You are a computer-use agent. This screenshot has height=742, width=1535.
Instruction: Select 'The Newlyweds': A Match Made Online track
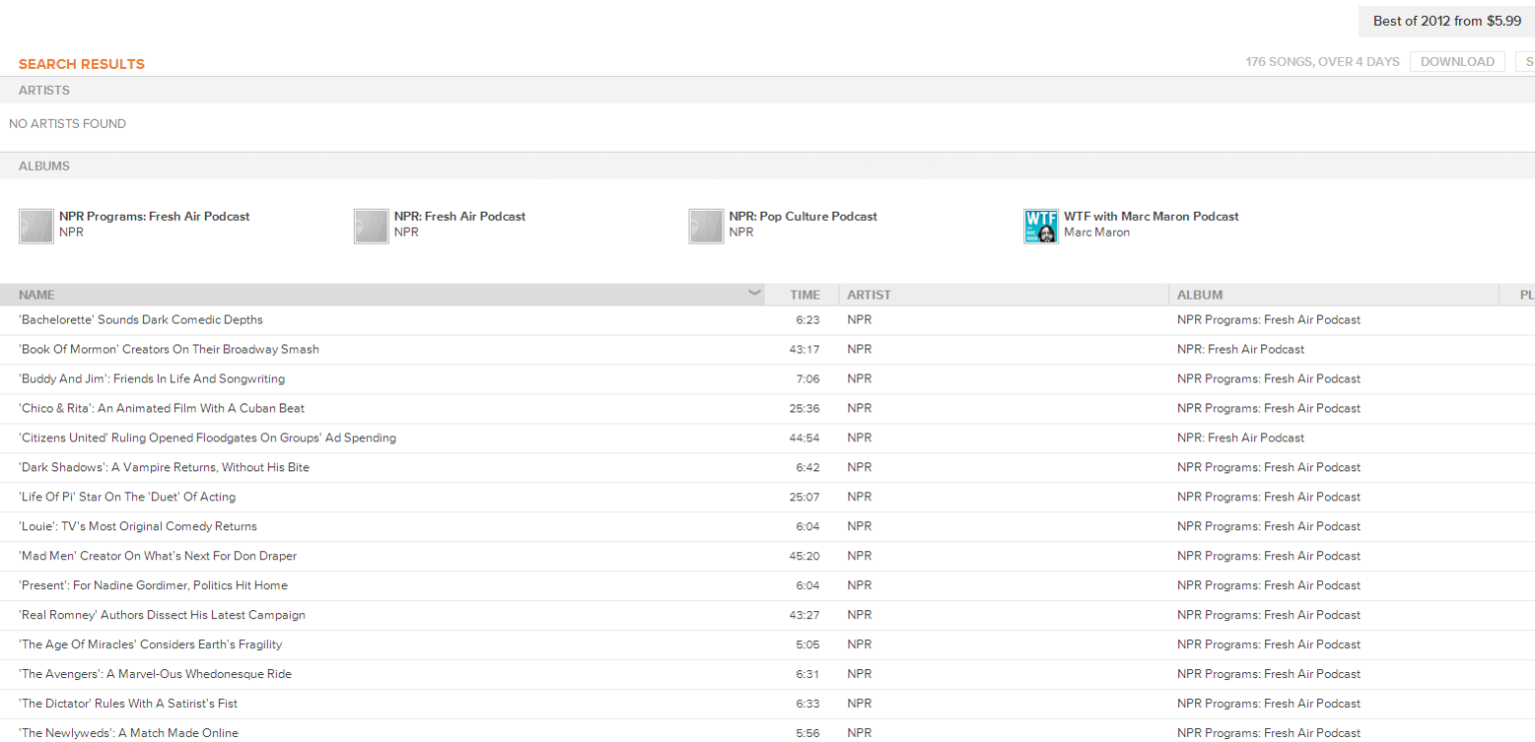tap(128, 732)
